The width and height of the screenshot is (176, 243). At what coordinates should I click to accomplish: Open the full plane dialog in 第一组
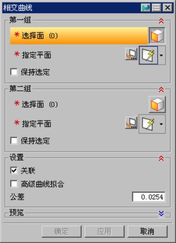(x=131, y=54)
